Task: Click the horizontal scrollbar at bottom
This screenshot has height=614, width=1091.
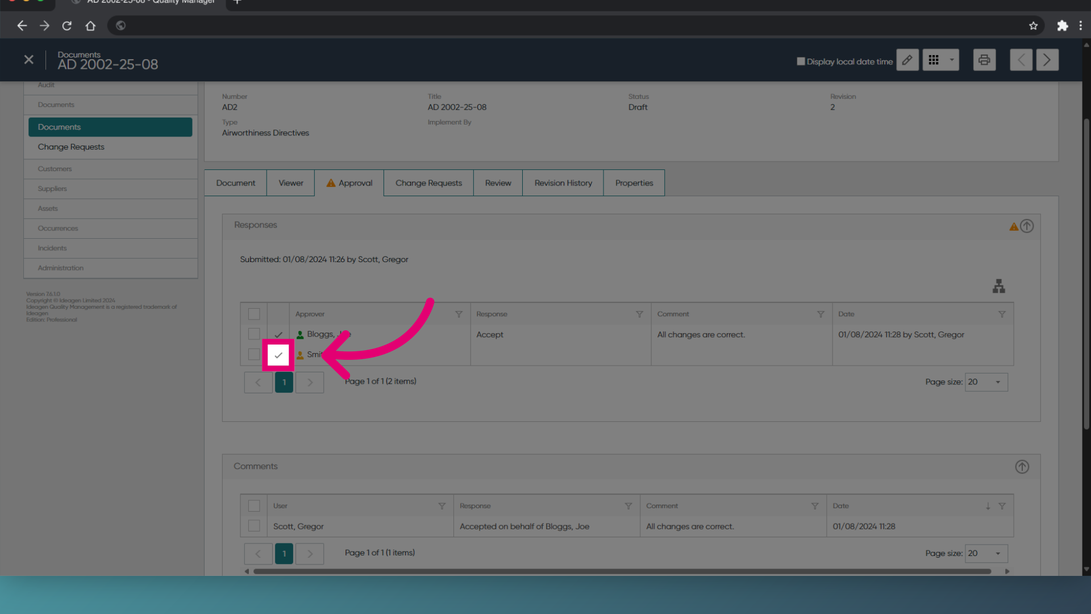Action: pyautogui.click(x=622, y=571)
